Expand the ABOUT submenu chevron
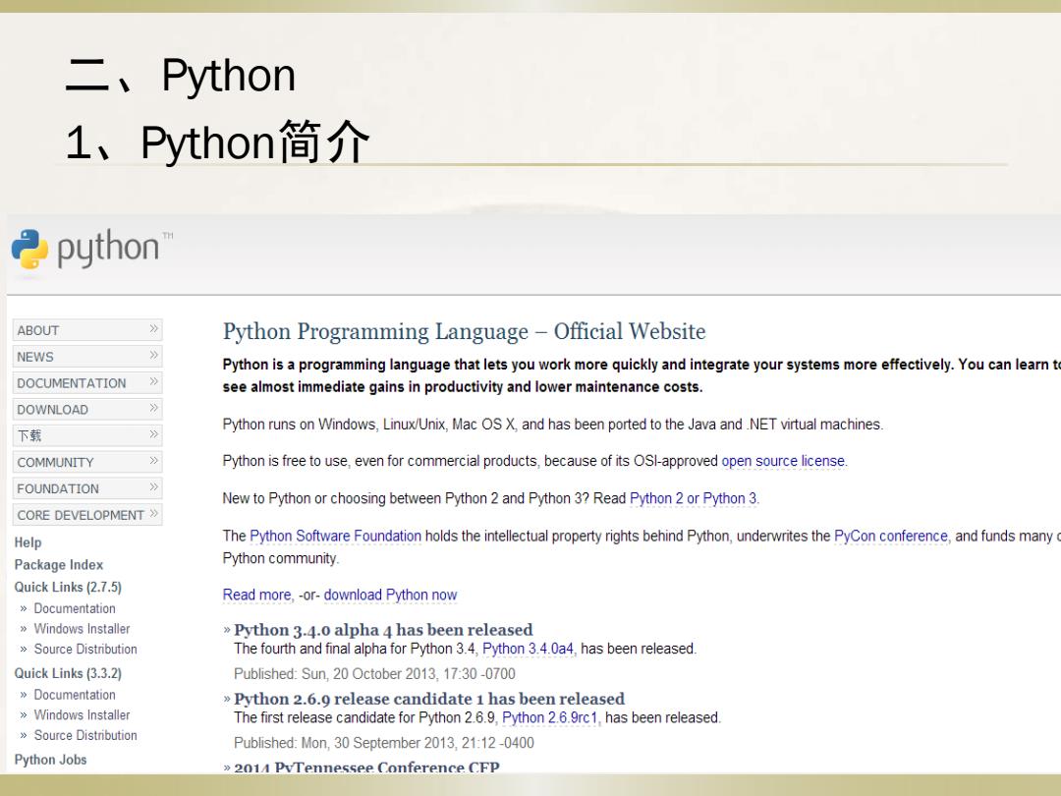This screenshot has height=796, width=1061. coord(153,329)
